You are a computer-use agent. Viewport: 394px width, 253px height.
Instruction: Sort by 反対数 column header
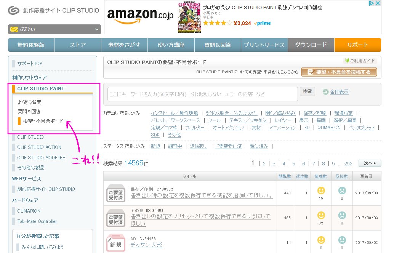pyautogui.click(x=341, y=176)
